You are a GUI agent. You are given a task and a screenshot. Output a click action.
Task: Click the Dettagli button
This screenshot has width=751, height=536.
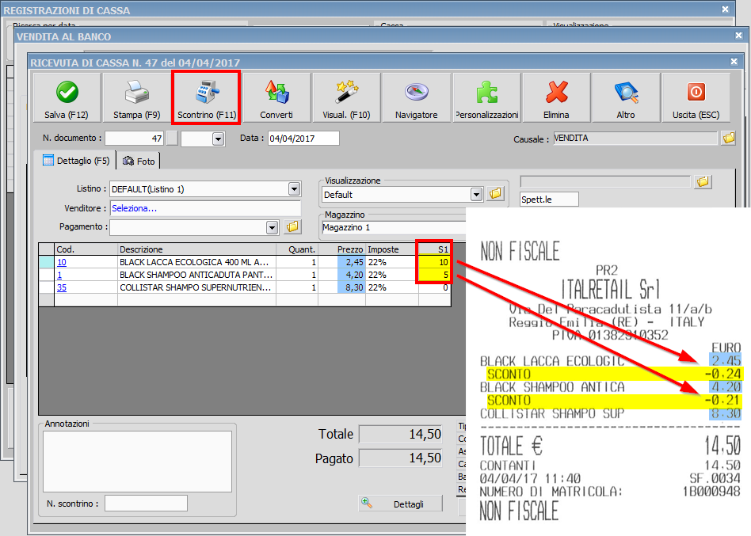pos(400,504)
